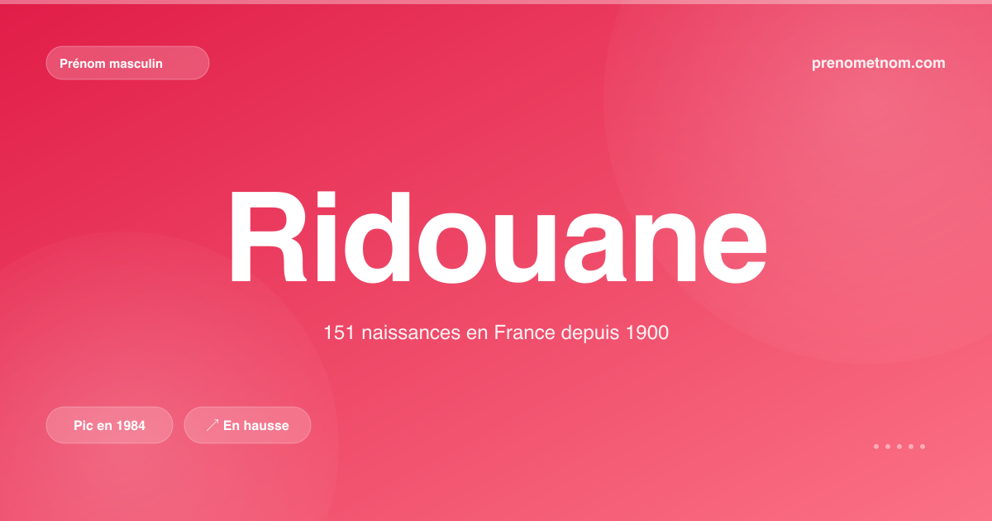Click the "Prénom masculin" pill badge
The image size is (992, 521).
click(x=127, y=63)
